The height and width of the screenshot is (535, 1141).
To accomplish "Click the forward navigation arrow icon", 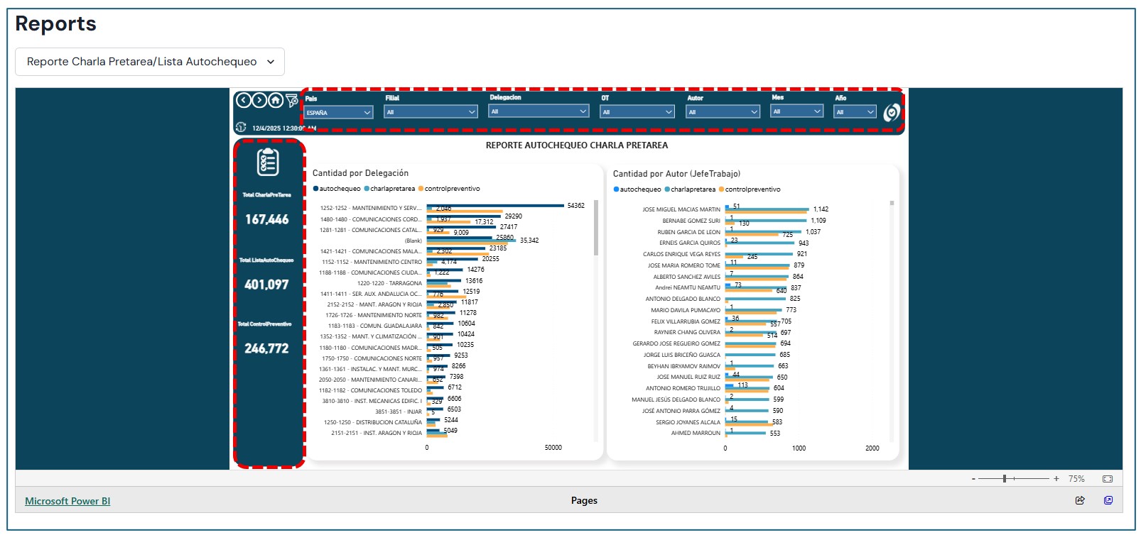I will point(259,101).
